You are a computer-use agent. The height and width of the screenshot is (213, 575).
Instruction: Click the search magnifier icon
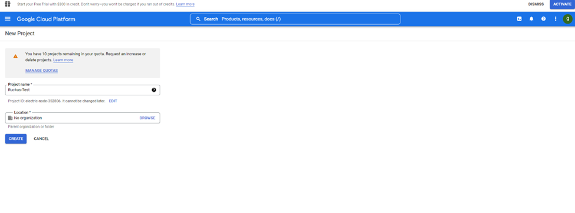198,19
